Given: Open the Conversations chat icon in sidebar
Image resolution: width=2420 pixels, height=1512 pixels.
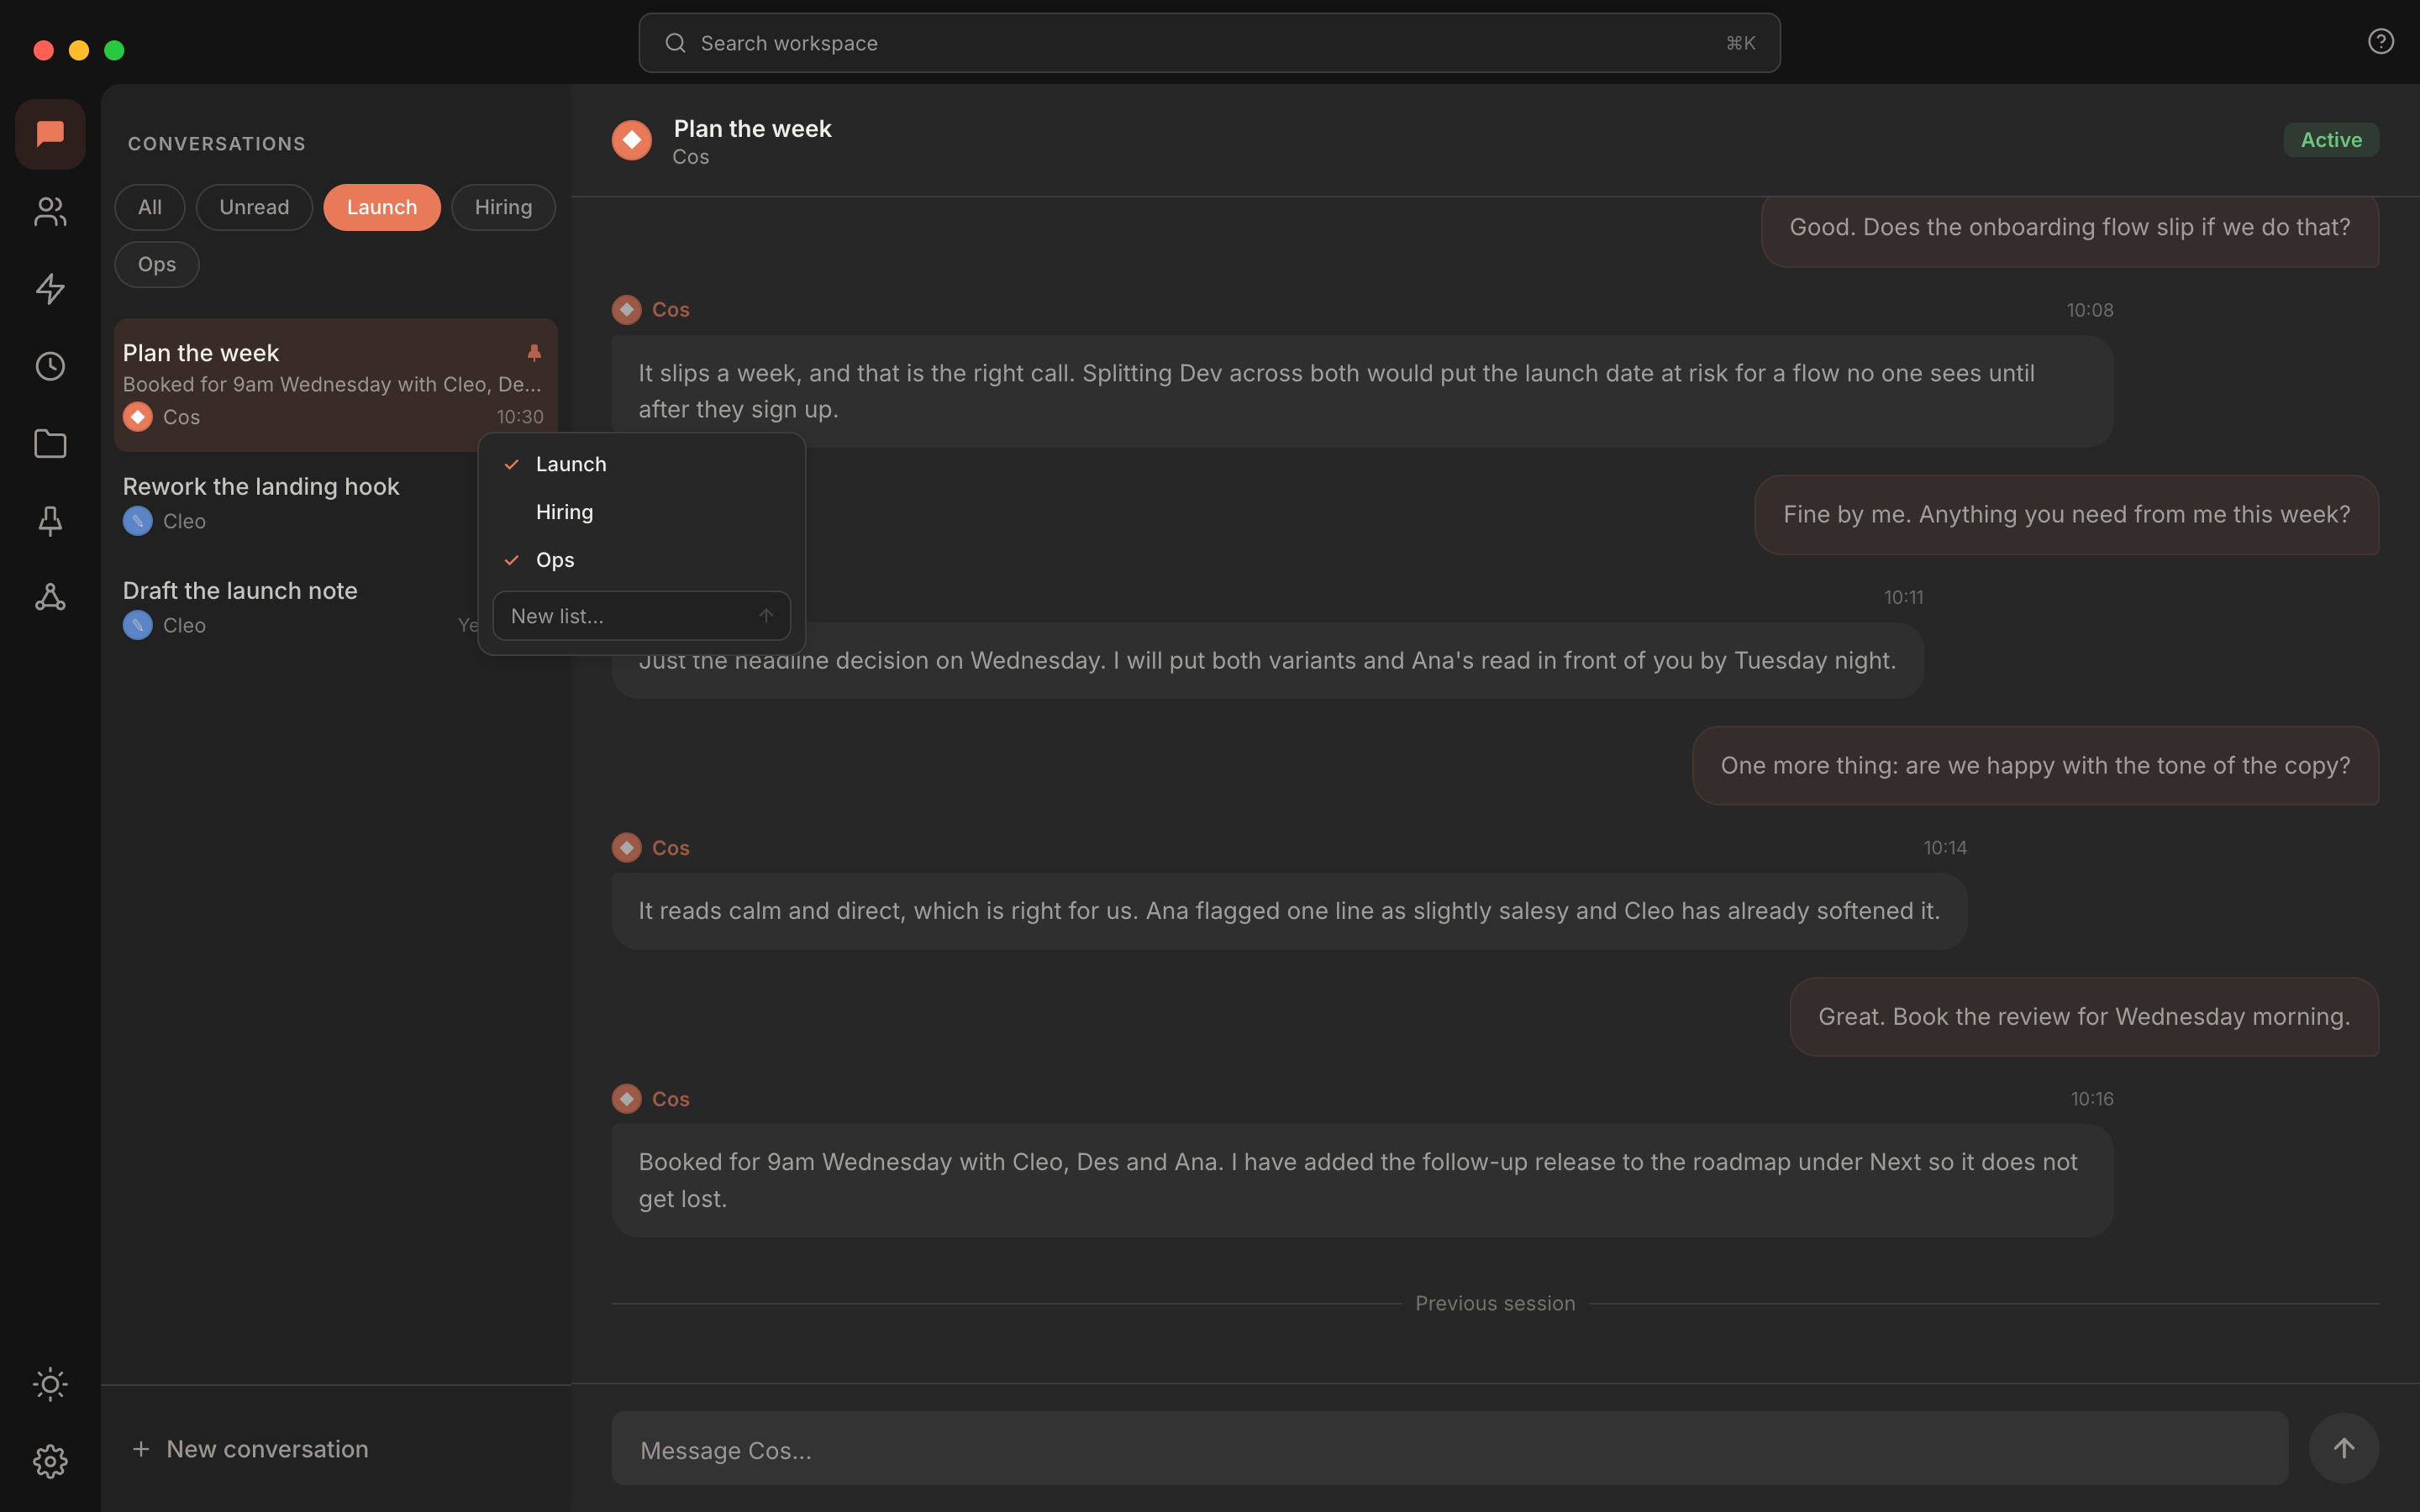Looking at the screenshot, I should tap(50, 134).
